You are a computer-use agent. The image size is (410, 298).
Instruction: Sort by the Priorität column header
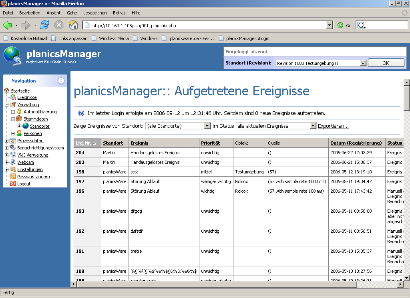pos(211,143)
